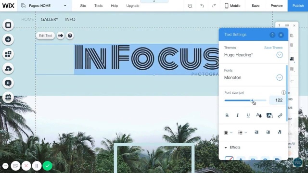Open the text animation icon
The width and height of the screenshot is (308, 173).
coord(61,36)
